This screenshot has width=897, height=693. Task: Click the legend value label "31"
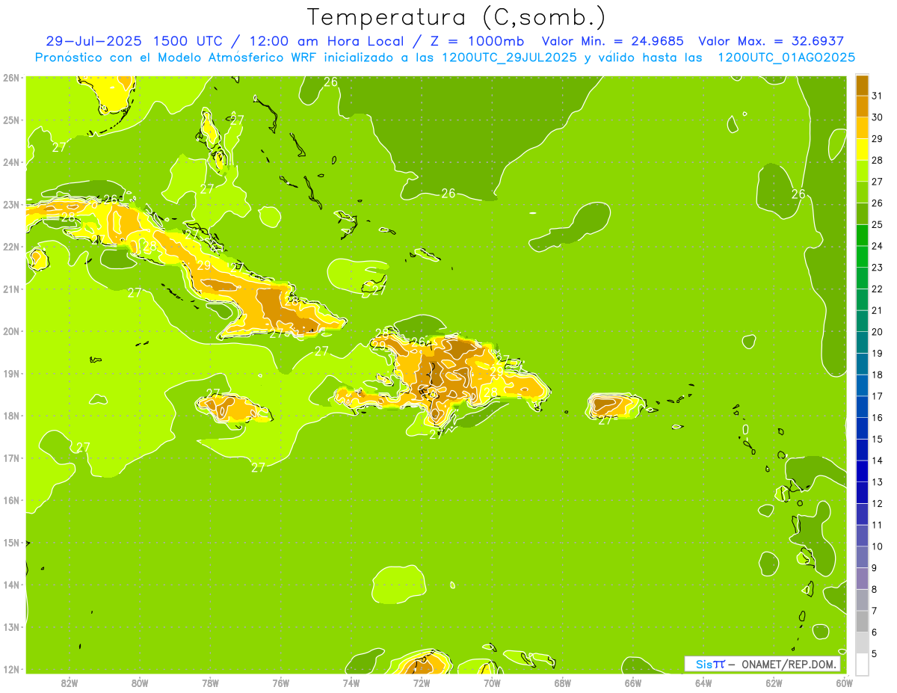pyautogui.click(x=877, y=96)
